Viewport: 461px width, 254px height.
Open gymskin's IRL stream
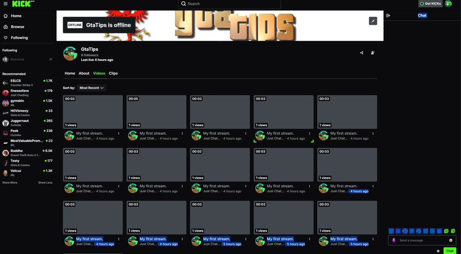pyautogui.click(x=27, y=103)
